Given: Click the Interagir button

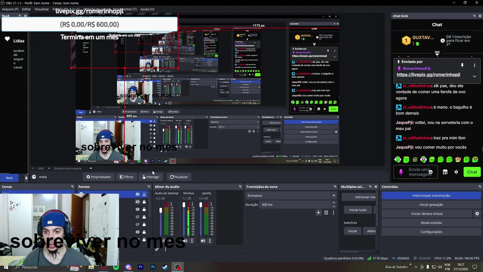Looking at the screenshot, I should [x=151, y=177].
